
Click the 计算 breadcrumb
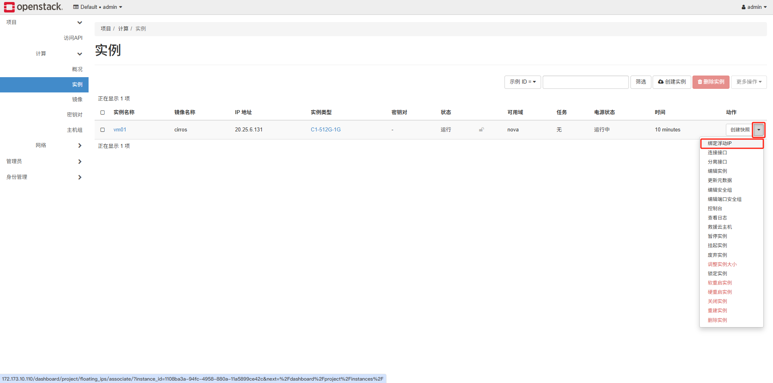pyautogui.click(x=123, y=29)
